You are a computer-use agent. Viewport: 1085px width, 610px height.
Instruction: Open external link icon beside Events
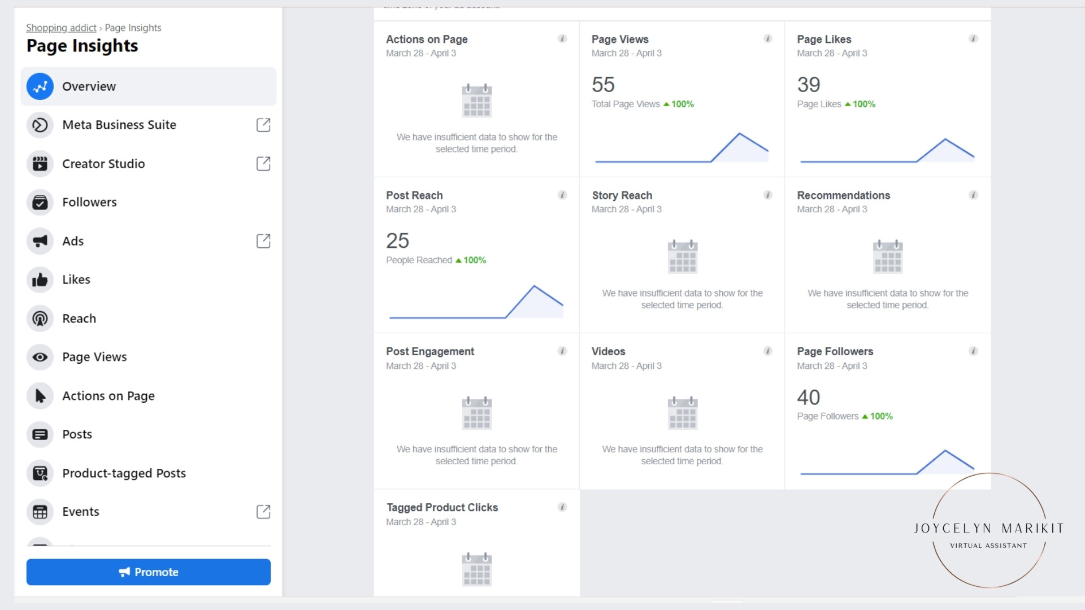[263, 512]
